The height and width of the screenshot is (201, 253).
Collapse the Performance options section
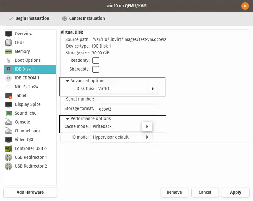pos(67,118)
